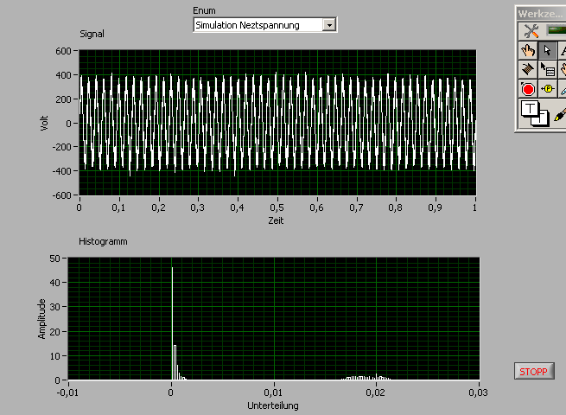The width and height of the screenshot is (566, 415).
Task: Open the foreground/background color squares
Action: (535, 114)
